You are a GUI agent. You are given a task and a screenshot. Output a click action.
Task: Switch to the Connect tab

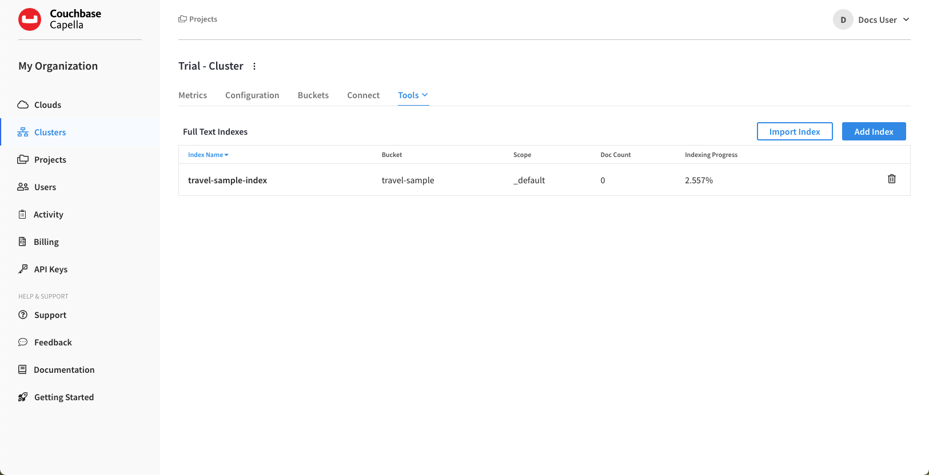(x=363, y=95)
